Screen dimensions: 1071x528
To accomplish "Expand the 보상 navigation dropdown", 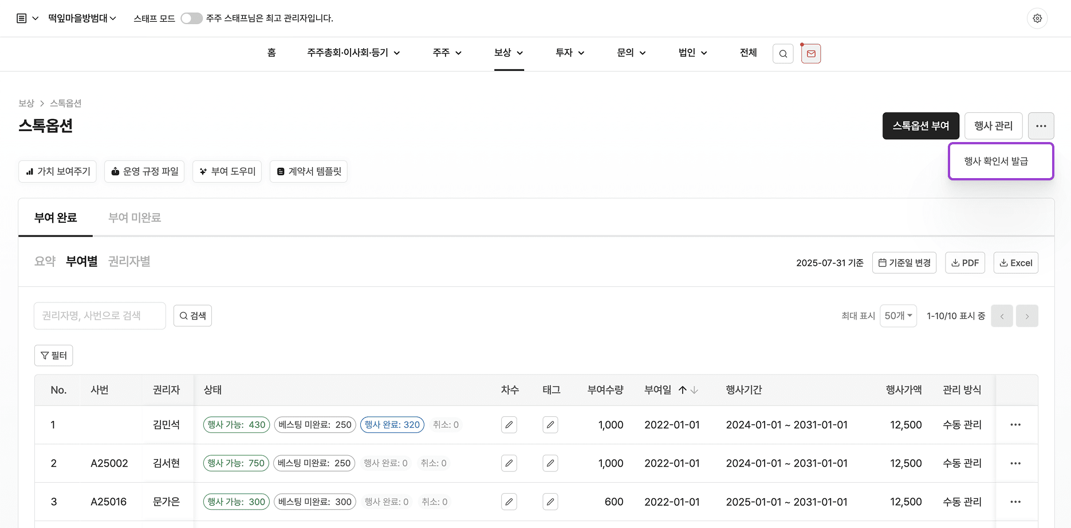I will 508,52.
